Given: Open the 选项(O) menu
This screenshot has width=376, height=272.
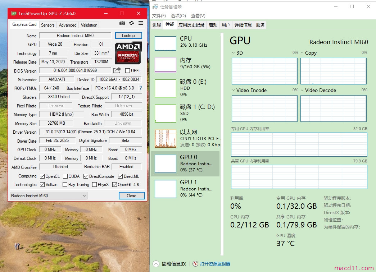Looking at the screenshot, I should [x=178, y=15].
